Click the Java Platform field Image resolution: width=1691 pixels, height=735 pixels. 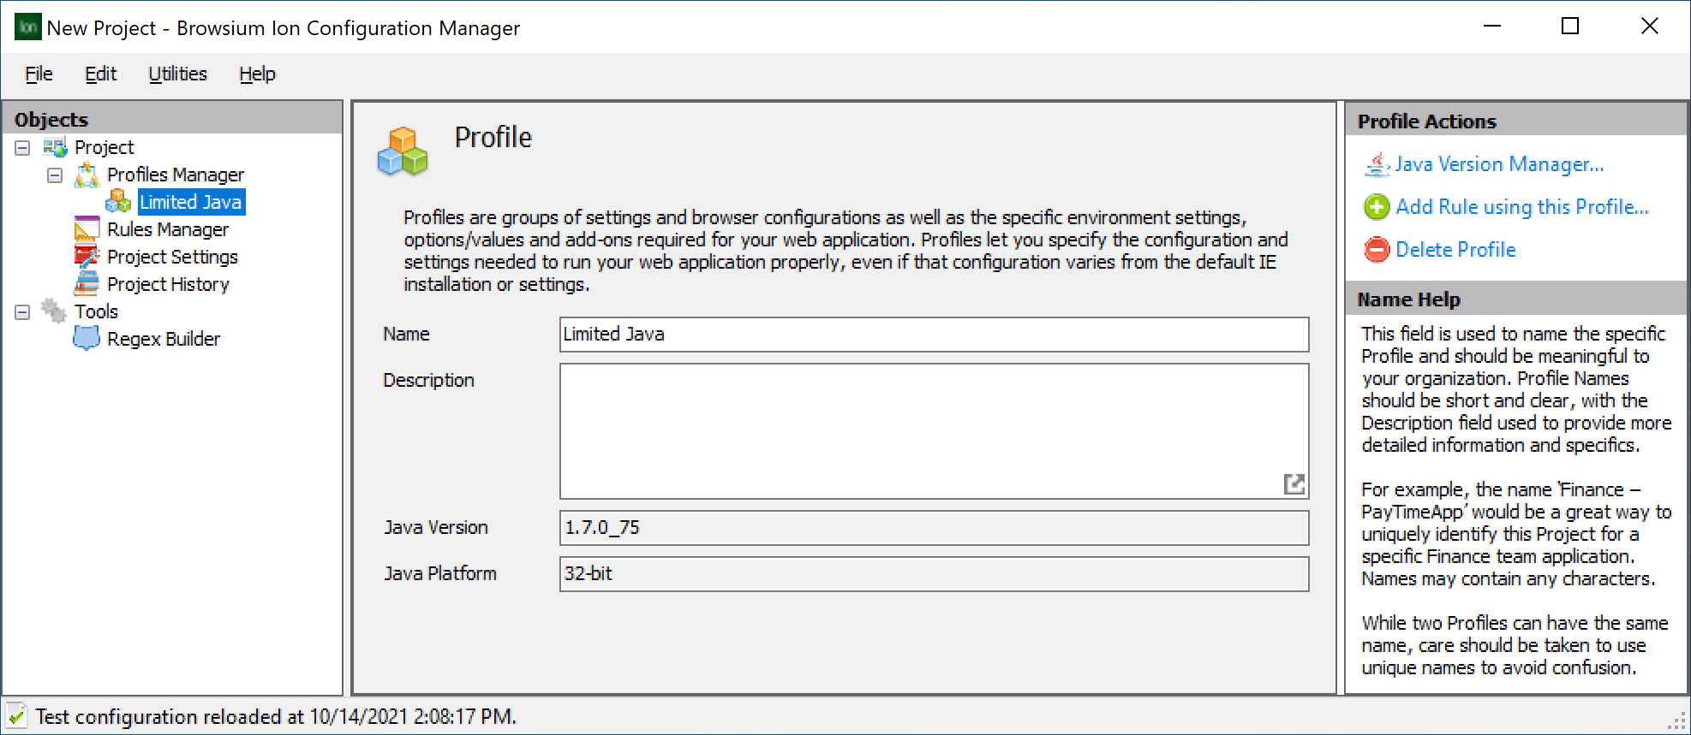[934, 574]
